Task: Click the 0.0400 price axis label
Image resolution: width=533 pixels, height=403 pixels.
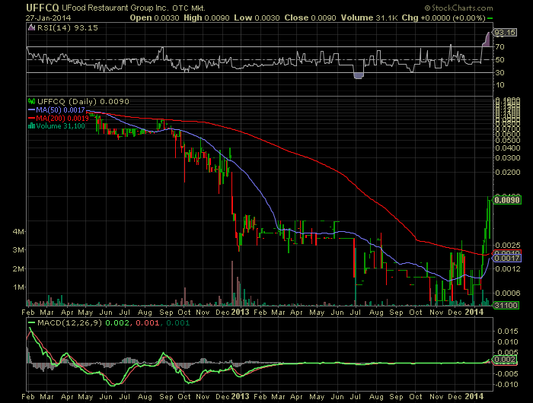Action: [x=508, y=148]
